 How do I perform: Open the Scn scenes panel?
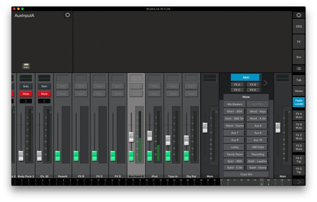[299, 57]
